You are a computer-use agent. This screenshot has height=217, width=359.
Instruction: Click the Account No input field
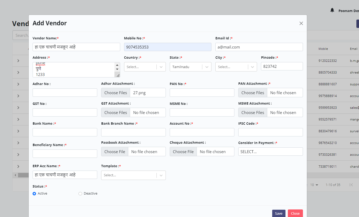(x=202, y=132)
